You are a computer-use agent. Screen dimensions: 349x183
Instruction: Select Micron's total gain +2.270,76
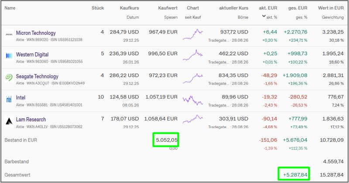click(x=296, y=32)
